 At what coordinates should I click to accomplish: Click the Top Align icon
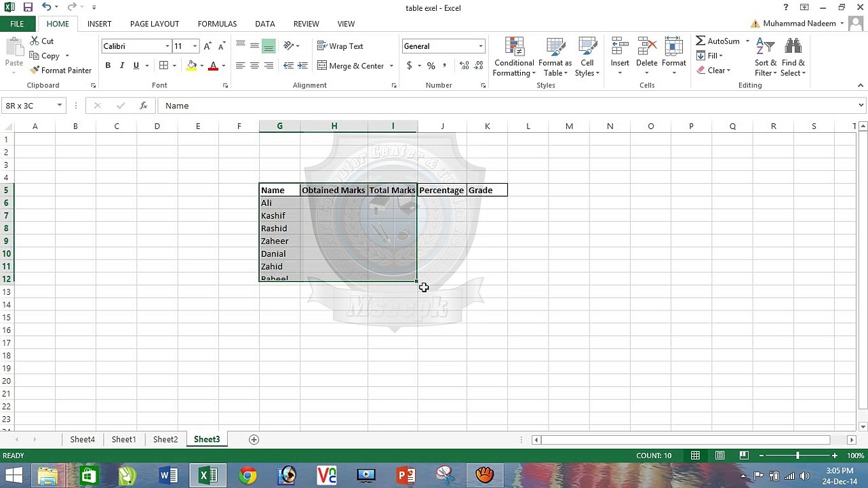click(x=240, y=46)
